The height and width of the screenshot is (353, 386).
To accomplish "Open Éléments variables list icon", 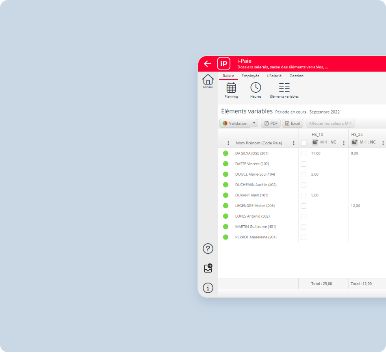I will [x=284, y=87].
